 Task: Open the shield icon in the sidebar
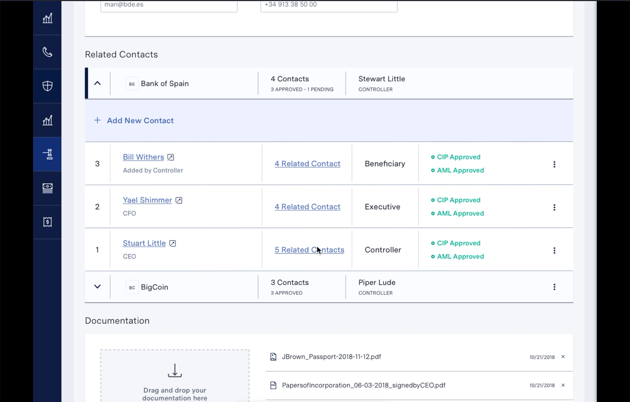(48, 86)
